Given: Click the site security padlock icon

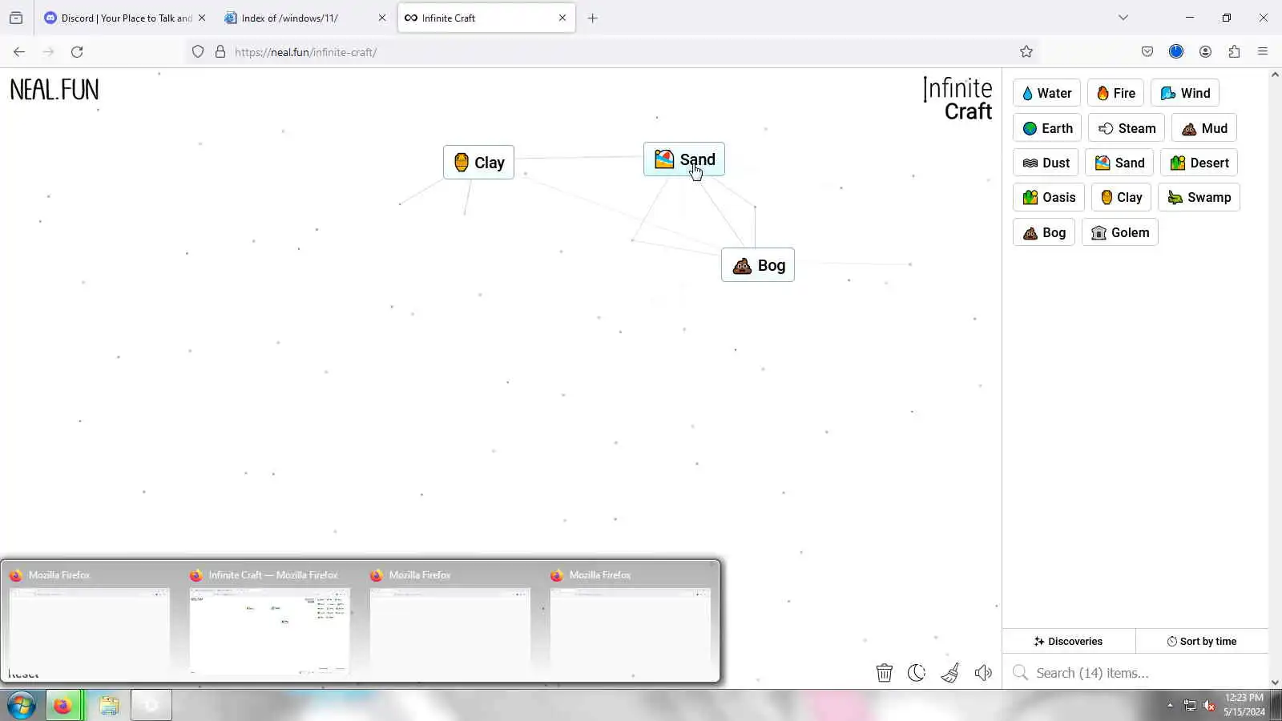Looking at the screenshot, I should click(x=220, y=52).
